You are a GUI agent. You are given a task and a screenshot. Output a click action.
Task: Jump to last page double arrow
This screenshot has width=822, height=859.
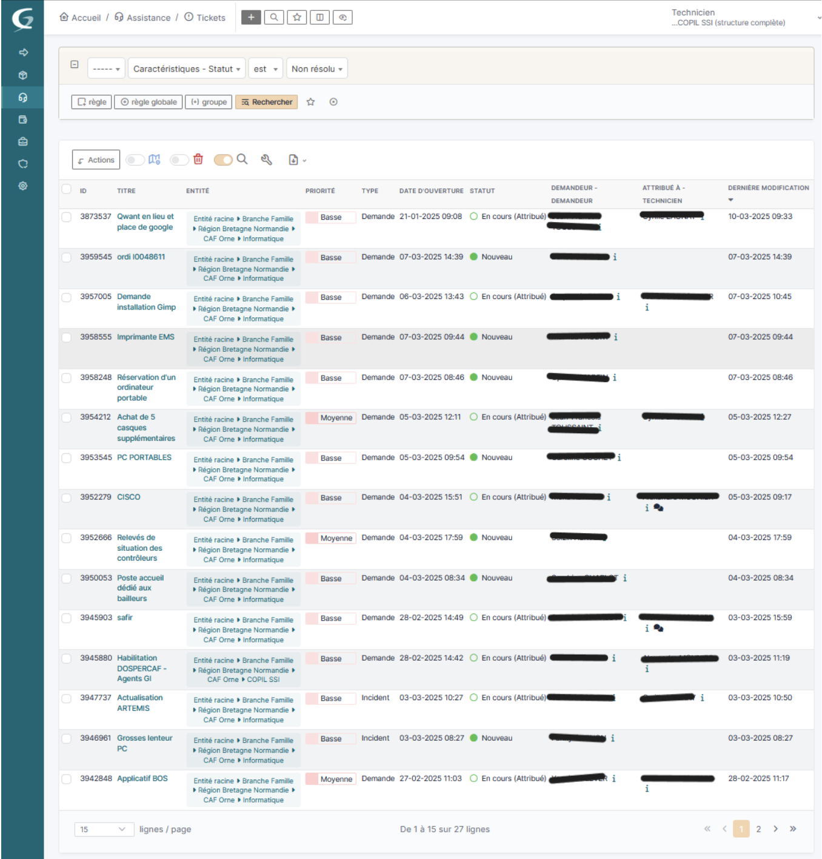coord(793,829)
